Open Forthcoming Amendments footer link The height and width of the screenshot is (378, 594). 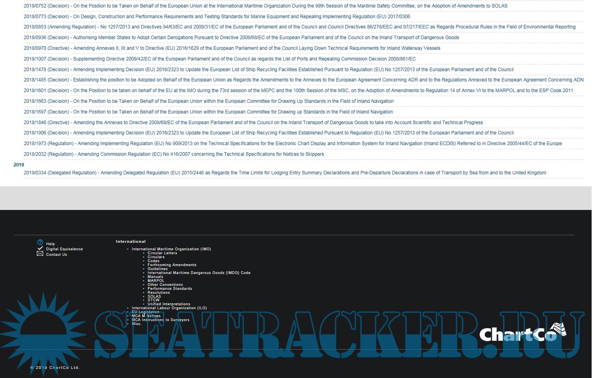tap(172, 265)
